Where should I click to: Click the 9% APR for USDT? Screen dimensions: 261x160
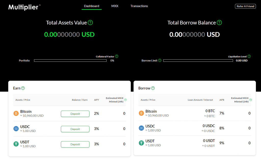(222, 143)
